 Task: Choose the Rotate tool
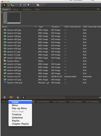(x=17, y=5)
